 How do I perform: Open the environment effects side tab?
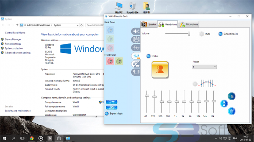point(136,64)
